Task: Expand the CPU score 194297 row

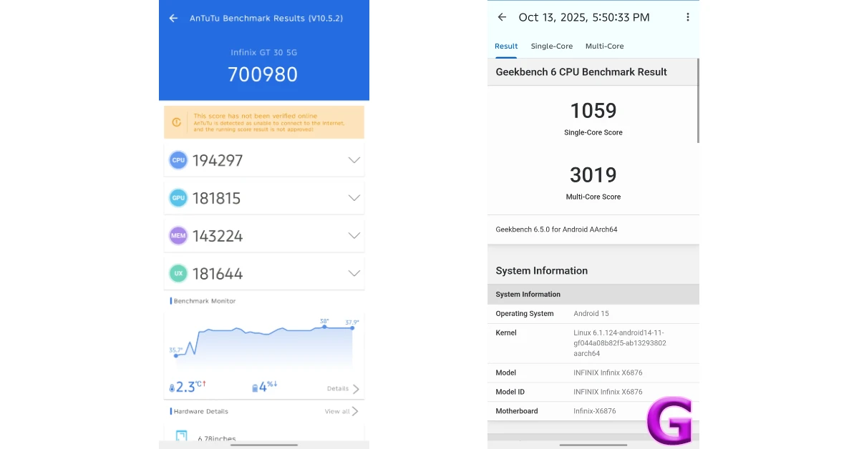Action: (x=354, y=160)
